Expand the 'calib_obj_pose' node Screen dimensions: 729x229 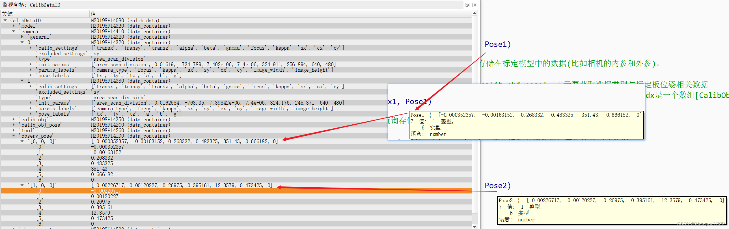[x=13, y=125]
